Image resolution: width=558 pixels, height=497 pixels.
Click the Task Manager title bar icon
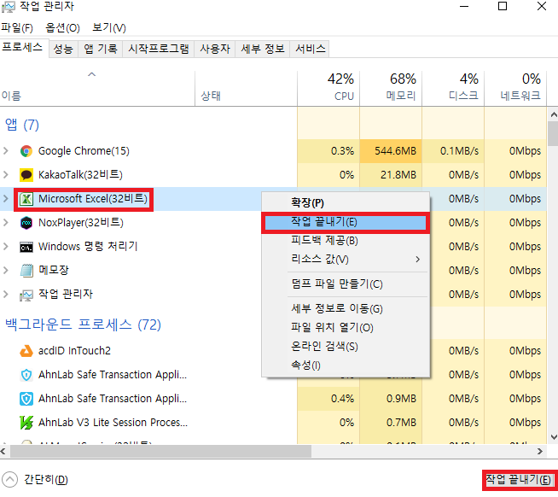click(x=9, y=7)
